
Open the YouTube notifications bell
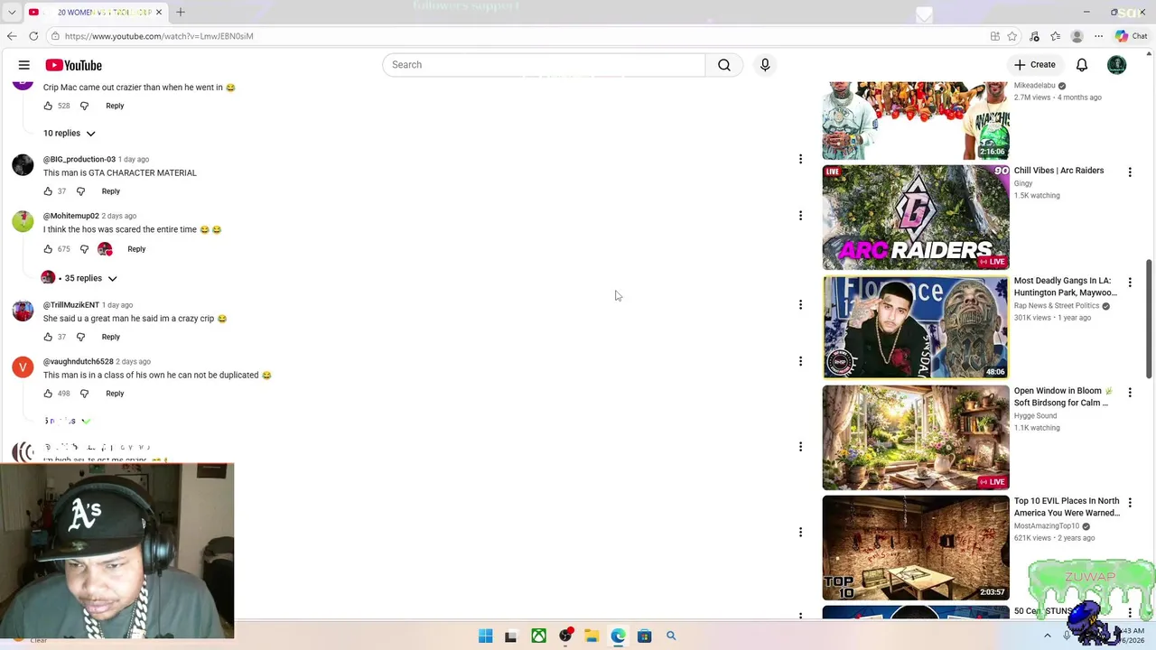tap(1082, 65)
